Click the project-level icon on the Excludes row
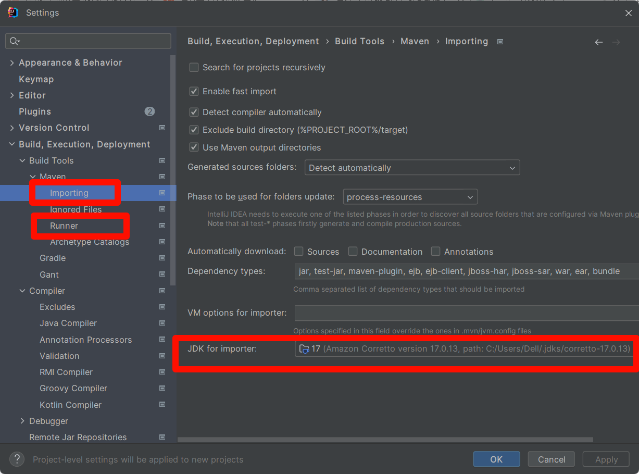The image size is (639, 474). click(x=162, y=307)
